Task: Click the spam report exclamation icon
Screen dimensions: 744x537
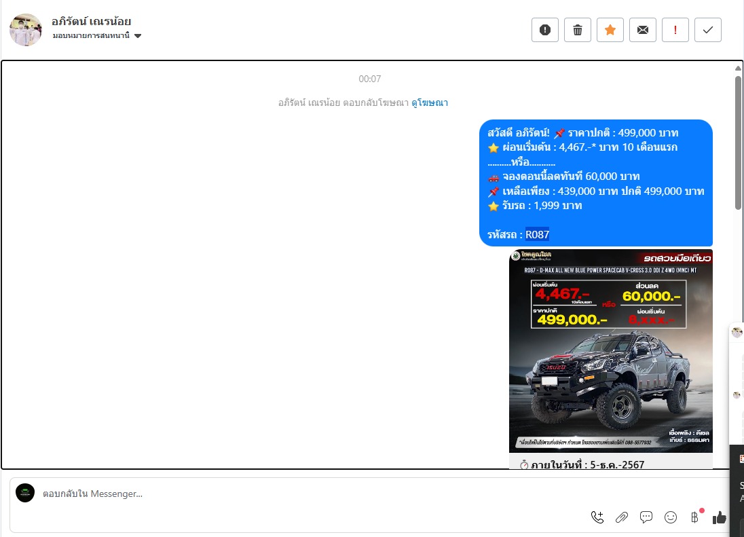Action: pos(544,30)
